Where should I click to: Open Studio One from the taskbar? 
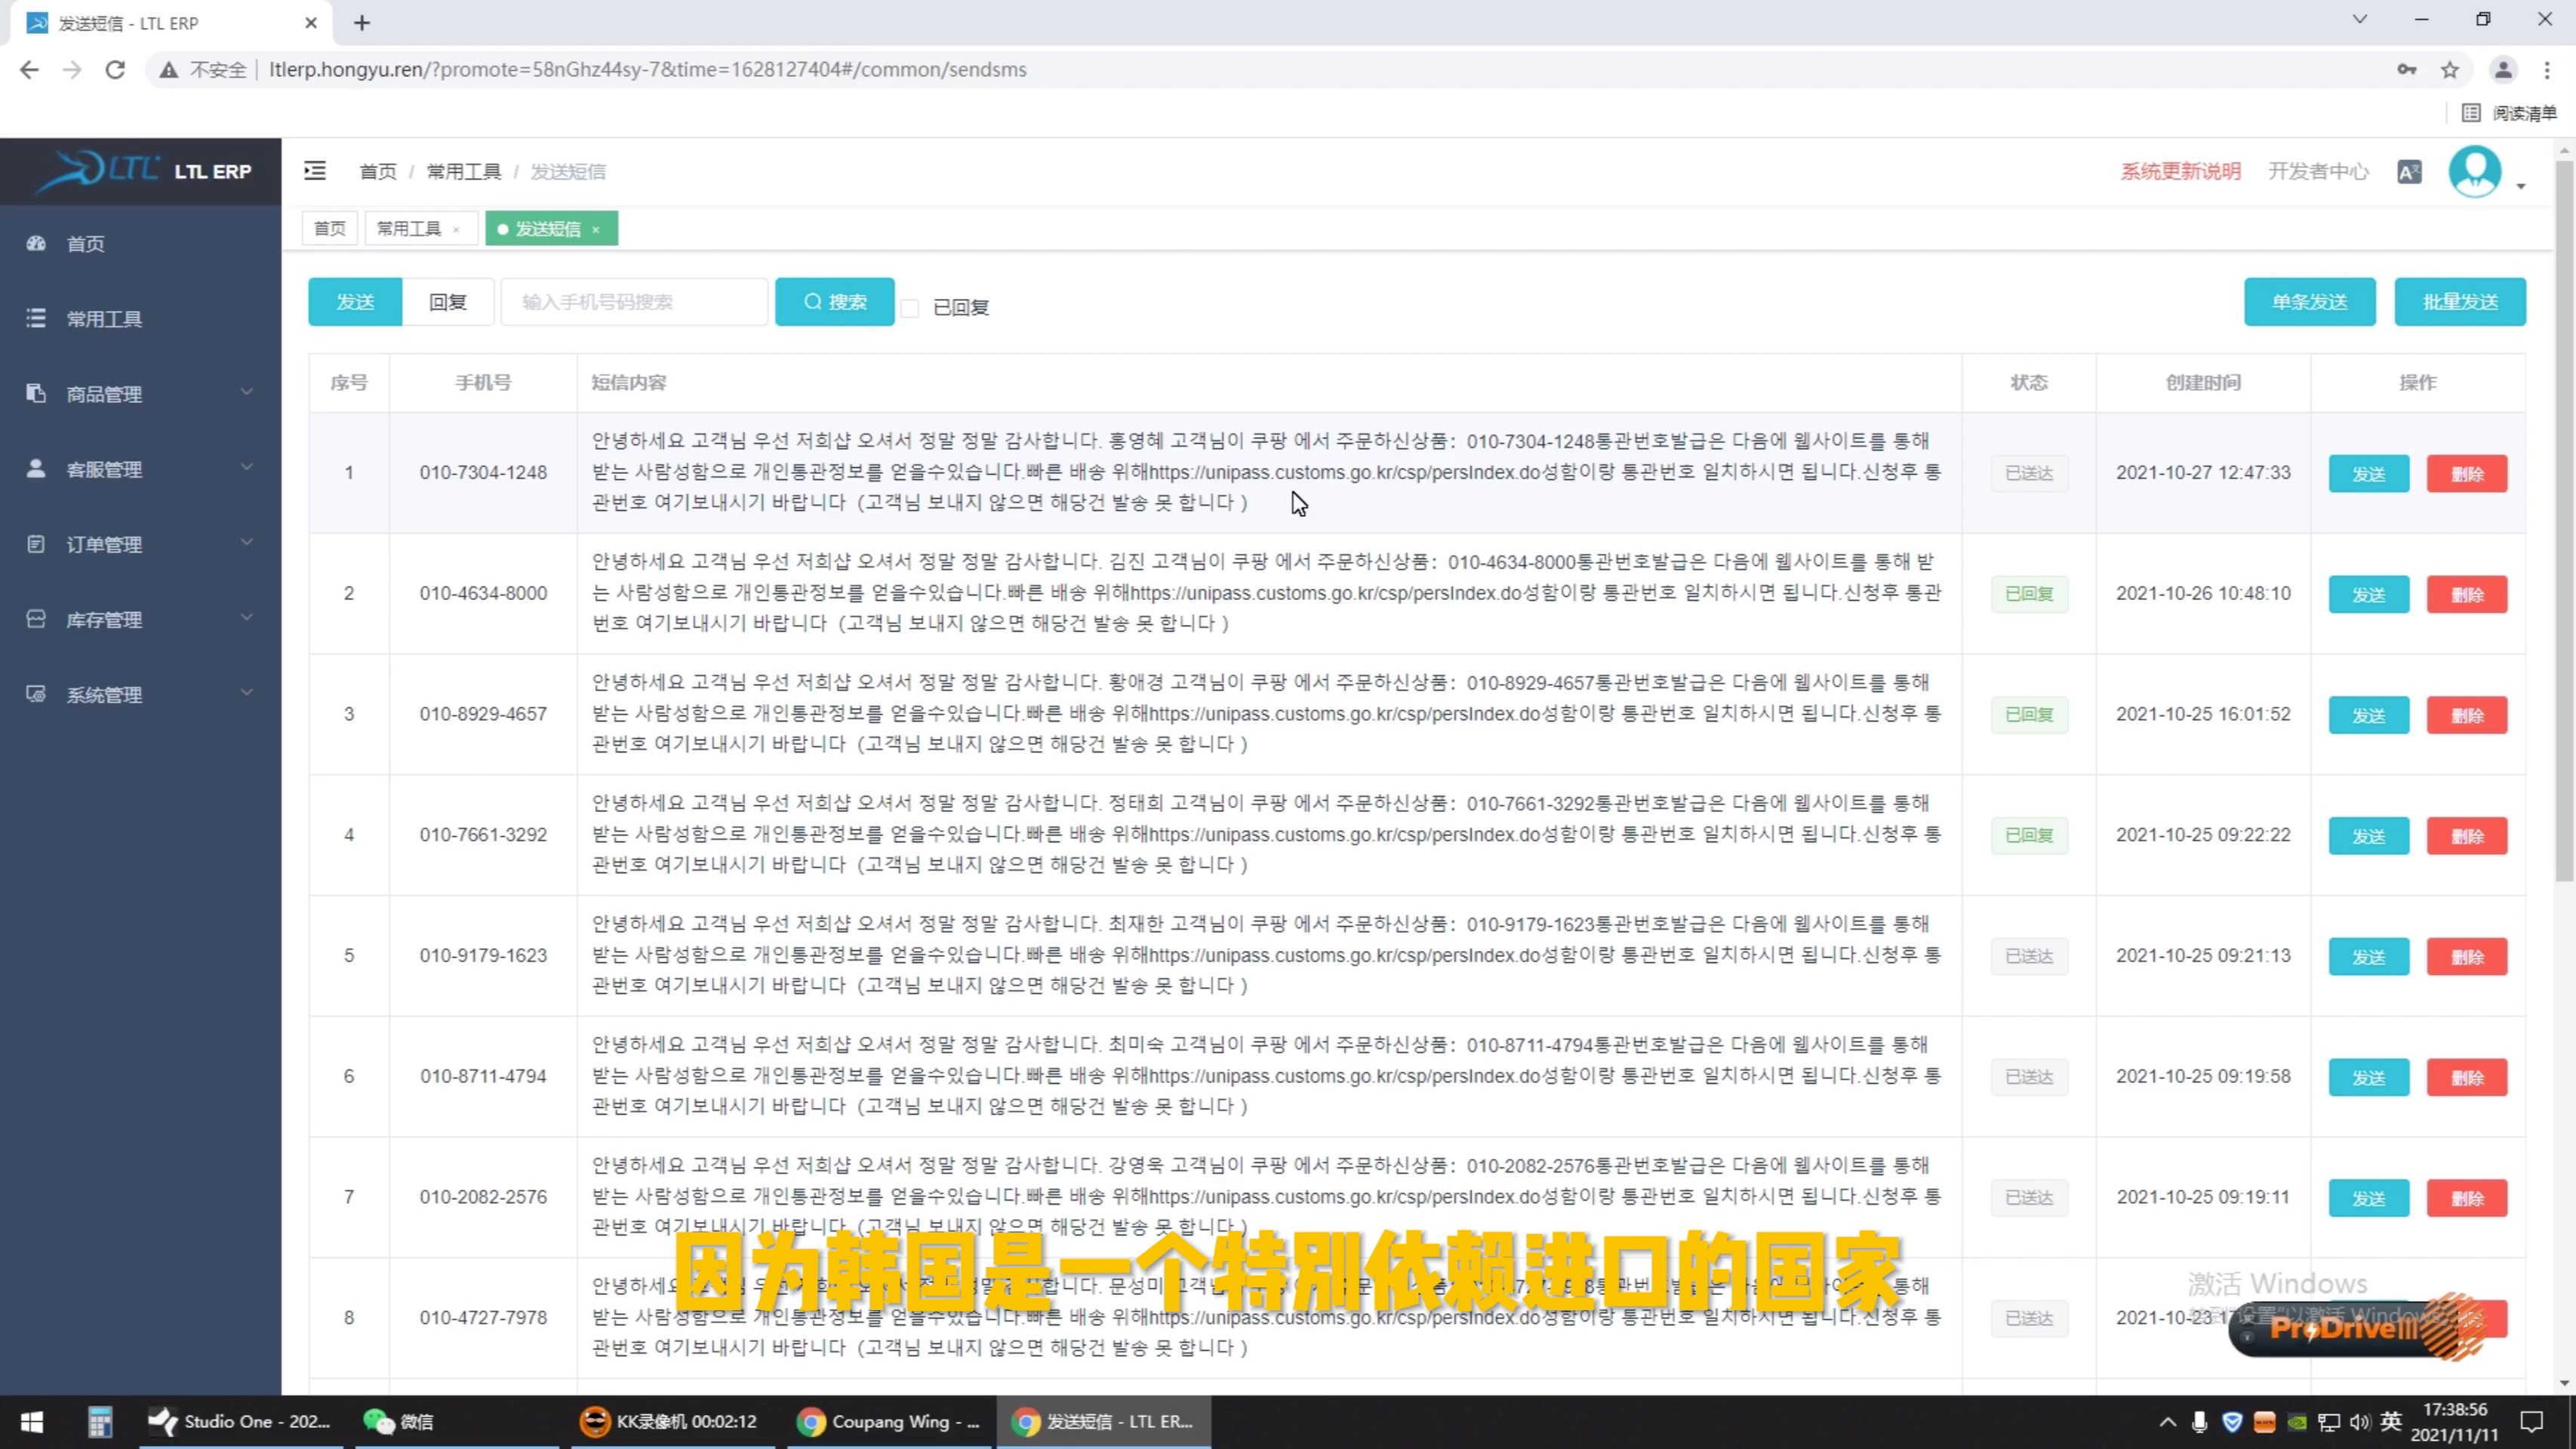[x=240, y=1421]
